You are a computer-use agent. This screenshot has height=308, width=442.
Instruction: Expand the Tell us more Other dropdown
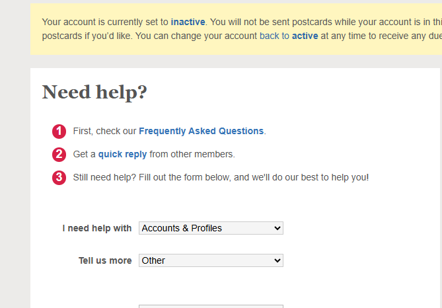tap(211, 260)
